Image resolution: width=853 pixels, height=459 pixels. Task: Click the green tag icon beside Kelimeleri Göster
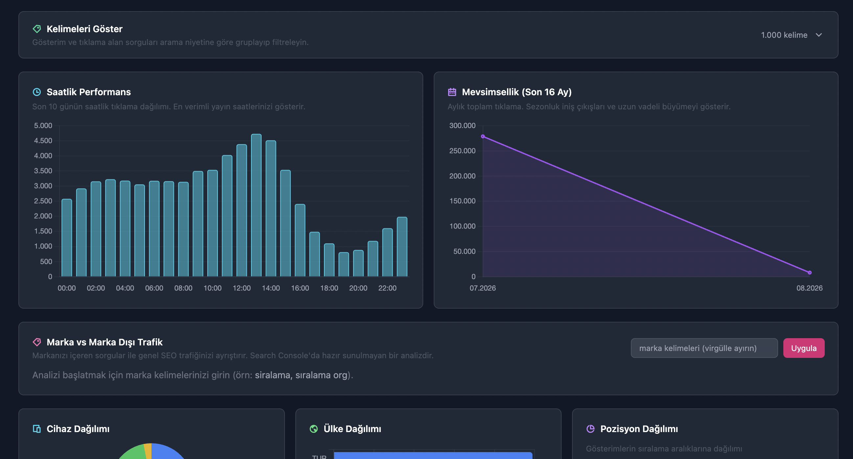pyautogui.click(x=37, y=29)
